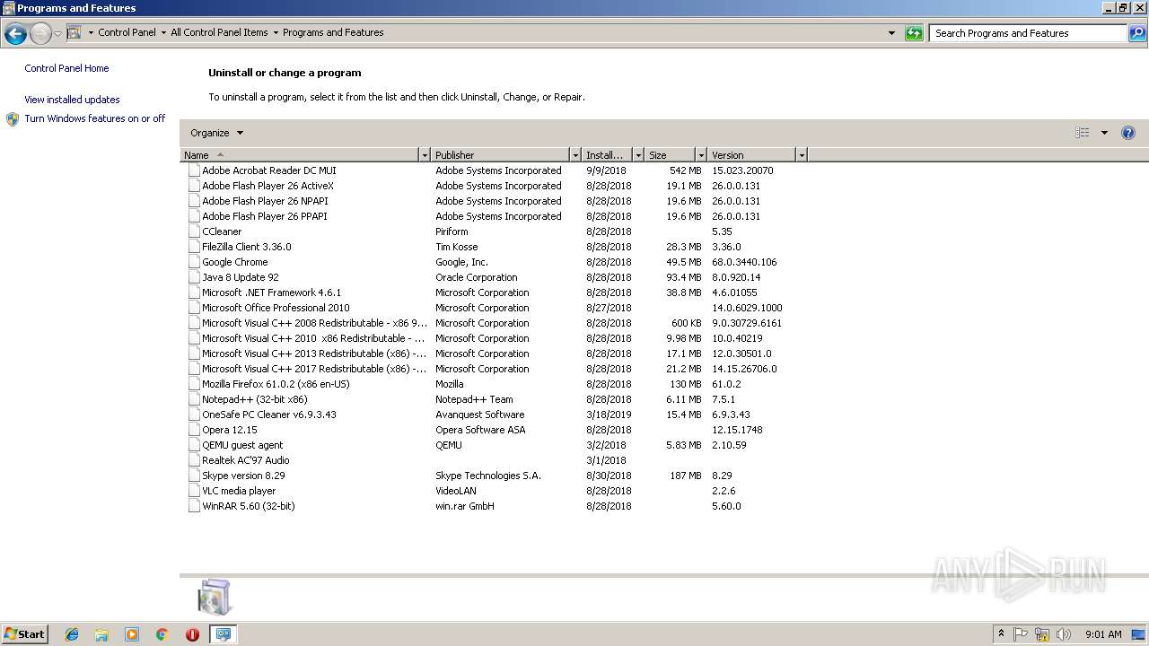Open the Installed On column filter dropdown
This screenshot has height=646, width=1149.
click(x=638, y=155)
